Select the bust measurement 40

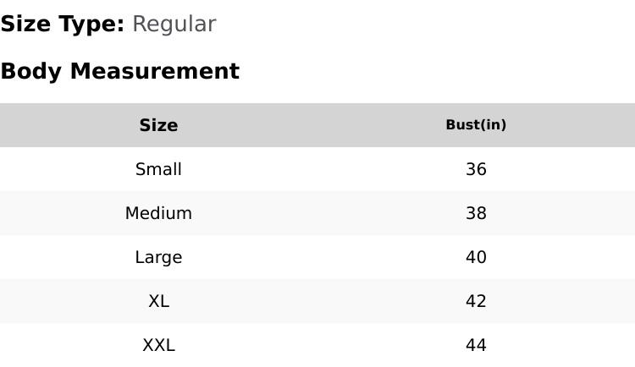tap(476, 257)
